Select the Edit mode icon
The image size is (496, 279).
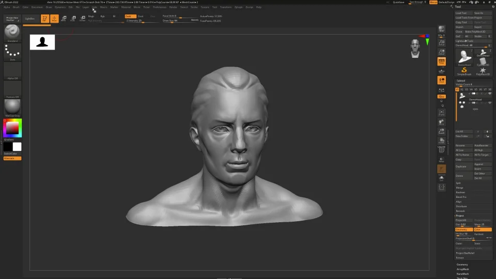coord(45,19)
